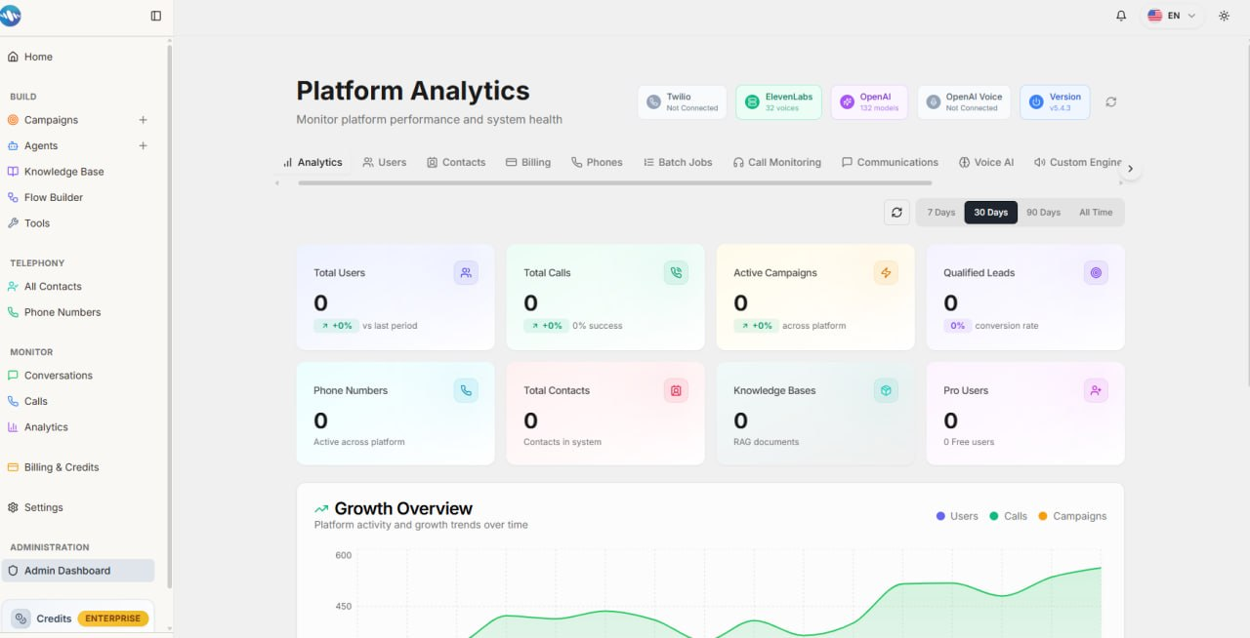Switch to the Communications tab
The image size is (1250, 638).
pyautogui.click(x=890, y=162)
